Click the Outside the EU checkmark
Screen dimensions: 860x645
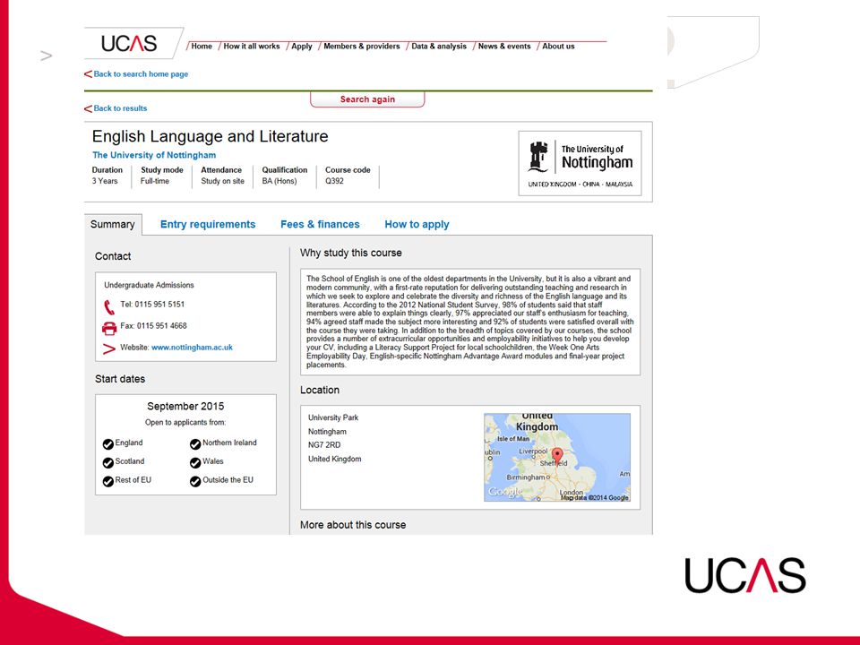click(195, 481)
